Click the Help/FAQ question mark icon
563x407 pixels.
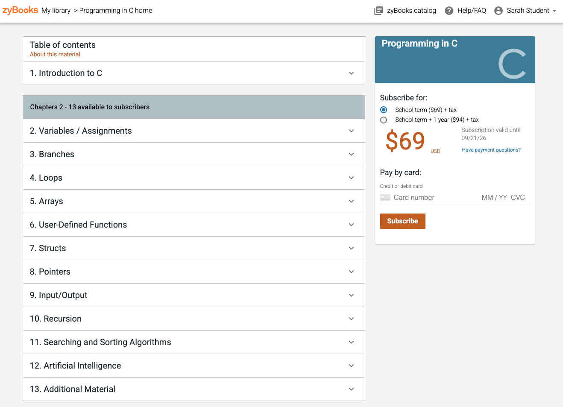coord(449,11)
